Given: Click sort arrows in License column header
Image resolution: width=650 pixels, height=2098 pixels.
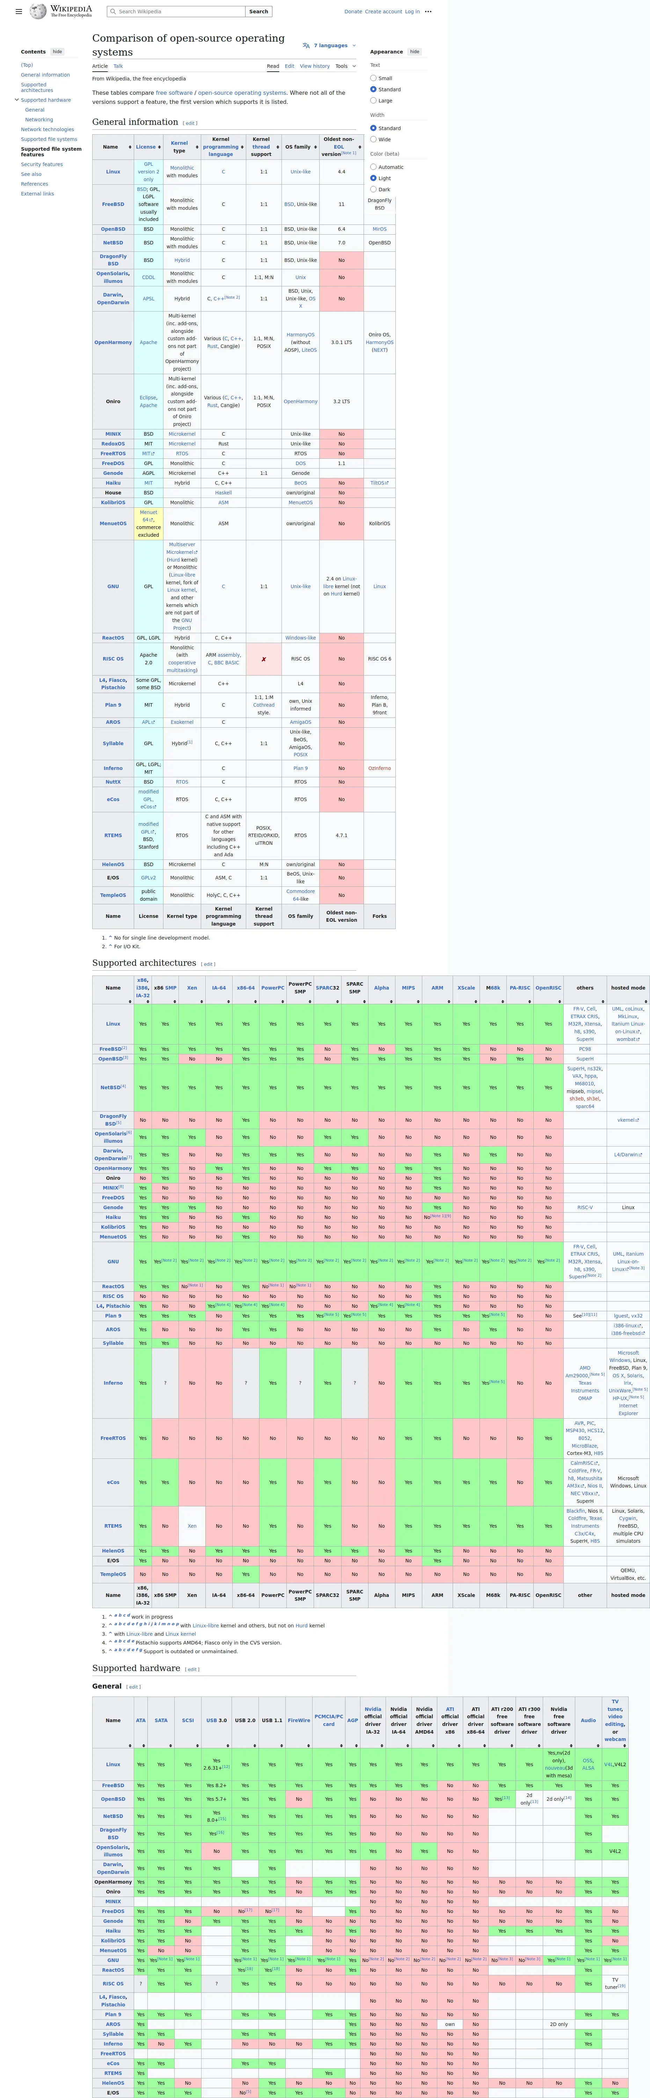Looking at the screenshot, I should coord(160,148).
